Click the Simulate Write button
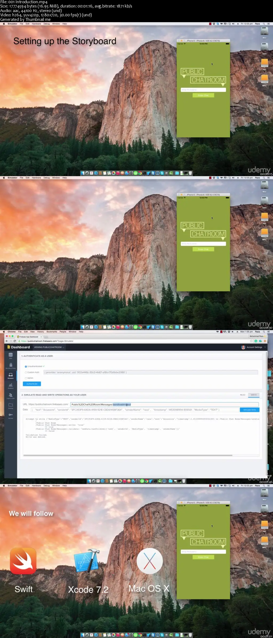This screenshot has width=273, height=638. click(x=250, y=410)
